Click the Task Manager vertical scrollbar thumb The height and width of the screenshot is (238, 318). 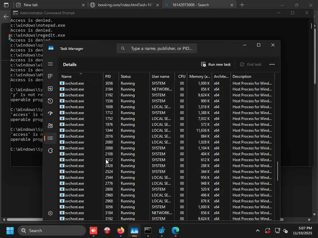278,171
